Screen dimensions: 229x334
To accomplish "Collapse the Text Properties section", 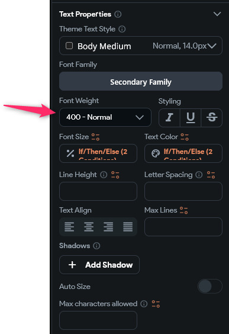I will 217,14.
